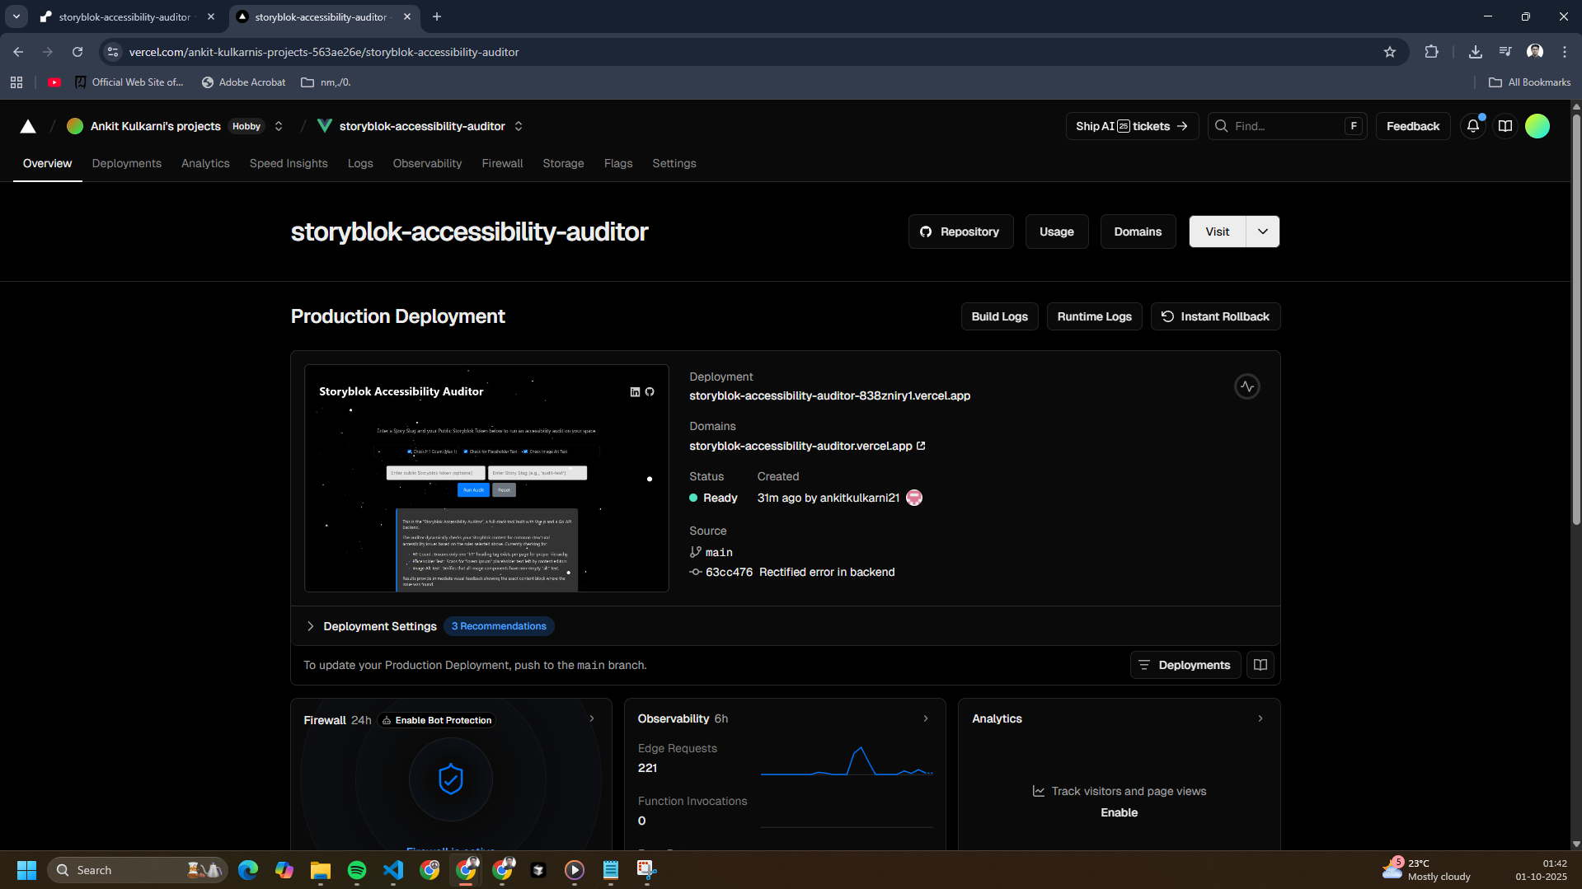Open File Explorer from the taskbar
This screenshot has width=1582, height=889.
pyautogui.click(x=321, y=870)
